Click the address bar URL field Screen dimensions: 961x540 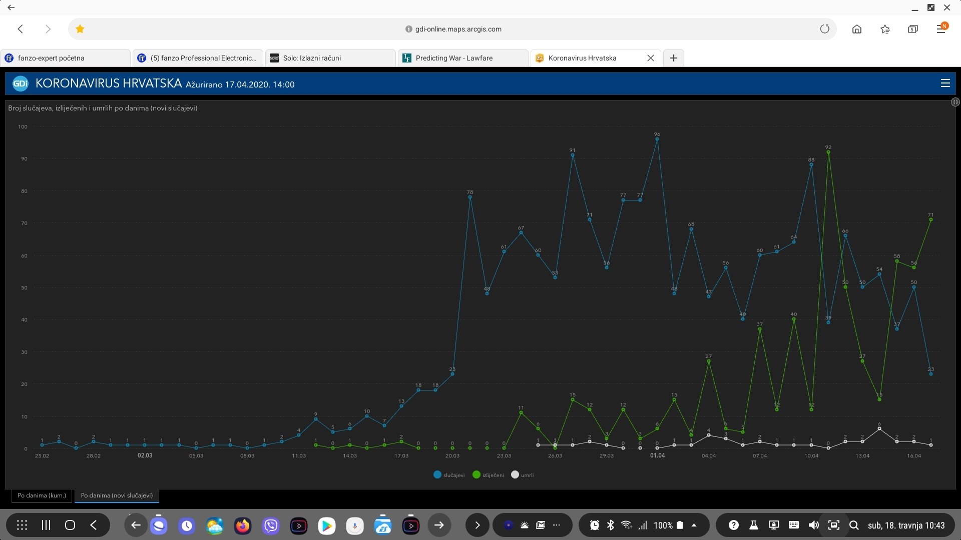[x=458, y=29]
